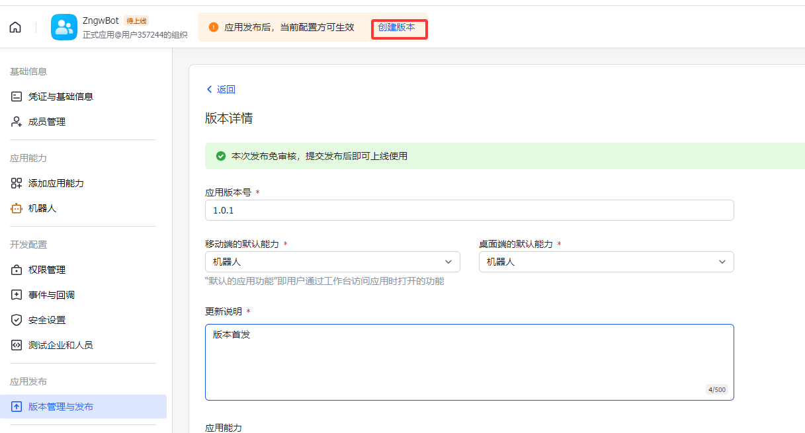Screen dimensions: 805x433
Task: Click the 权限管理 lock icon
Action: (x=17, y=270)
